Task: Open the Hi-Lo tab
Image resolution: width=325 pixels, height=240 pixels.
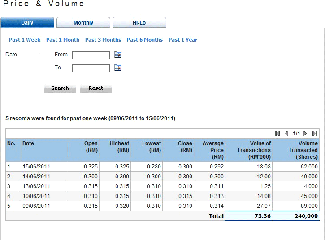Action: click(139, 23)
